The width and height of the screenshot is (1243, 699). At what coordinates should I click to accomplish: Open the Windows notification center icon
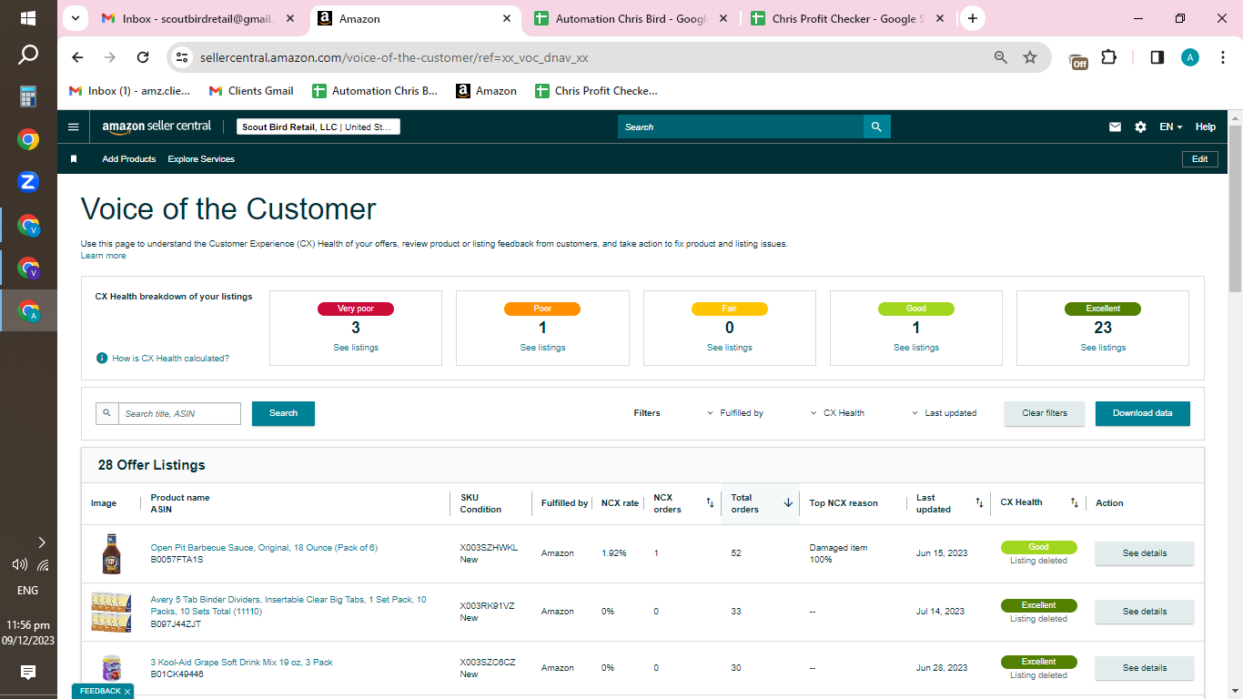click(28, 673)
